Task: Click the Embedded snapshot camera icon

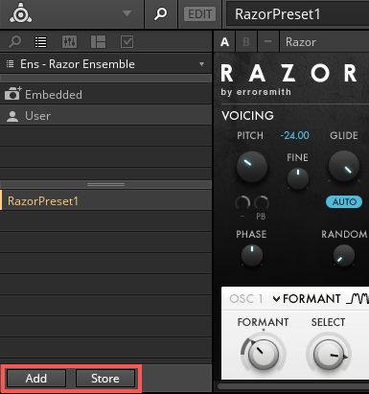Action: click(x=13, y=94)
